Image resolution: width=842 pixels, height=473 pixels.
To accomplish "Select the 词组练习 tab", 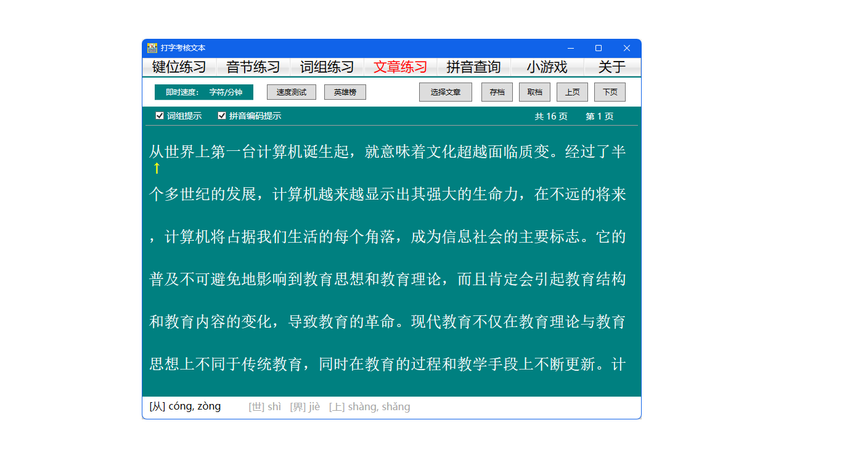I will pos(327,67).
